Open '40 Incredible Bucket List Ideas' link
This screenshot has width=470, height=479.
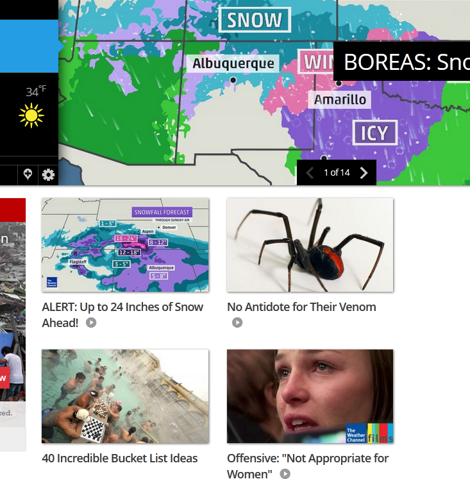(120, 458)
